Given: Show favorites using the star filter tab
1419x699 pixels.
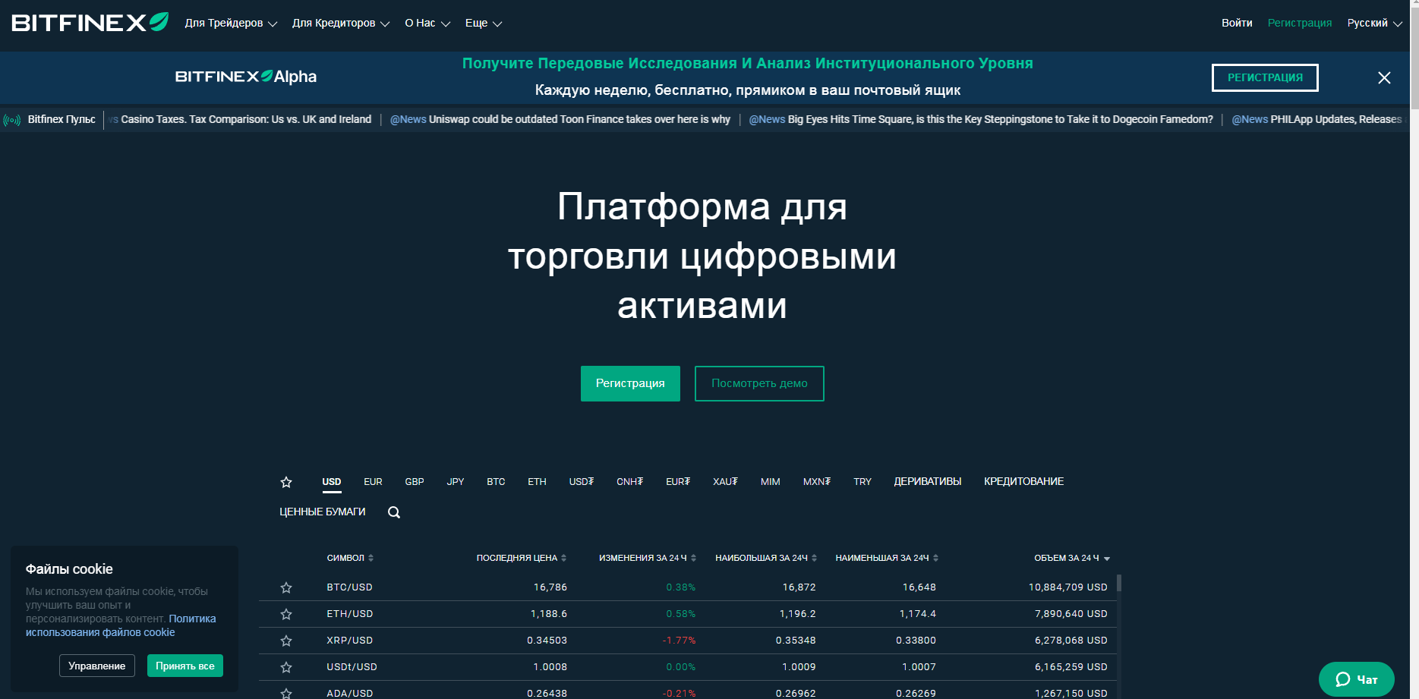Looking at the screenshot, I should [286, 482].
